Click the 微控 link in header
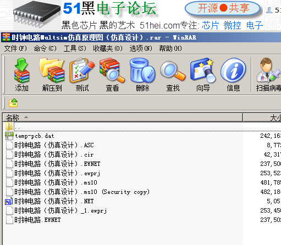 pyautogui.click(x=232, y=25)
